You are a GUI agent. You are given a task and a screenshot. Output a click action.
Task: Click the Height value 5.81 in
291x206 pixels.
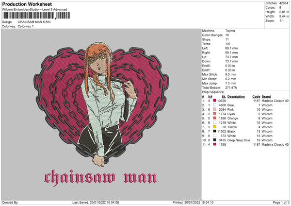point(284,12)
